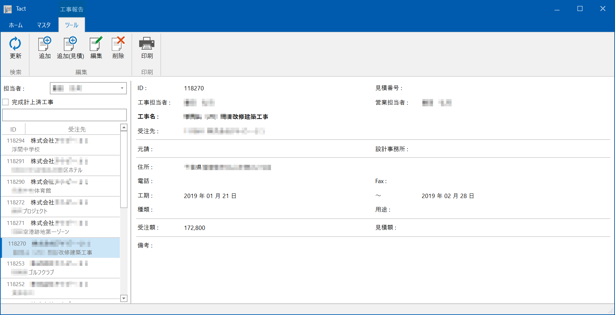The height and width of the screenshot is (315, 615).
Task: Select the ツール tab
Action: [x=71, y=25]
